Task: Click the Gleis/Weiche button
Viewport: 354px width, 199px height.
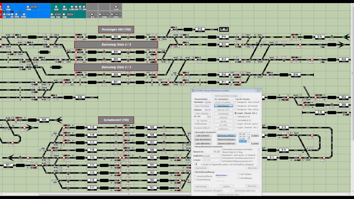Action: 223,106
